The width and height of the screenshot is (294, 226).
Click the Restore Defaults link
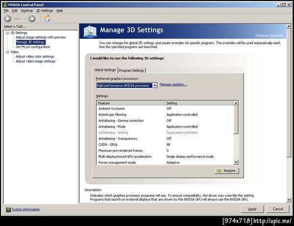click(269, 35)
